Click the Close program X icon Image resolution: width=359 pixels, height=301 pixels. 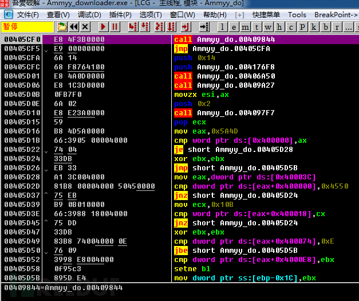click(x=85, y=27)
